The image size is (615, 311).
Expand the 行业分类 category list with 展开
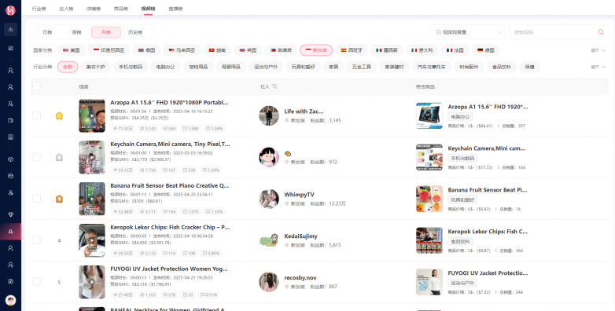(598, 67)
